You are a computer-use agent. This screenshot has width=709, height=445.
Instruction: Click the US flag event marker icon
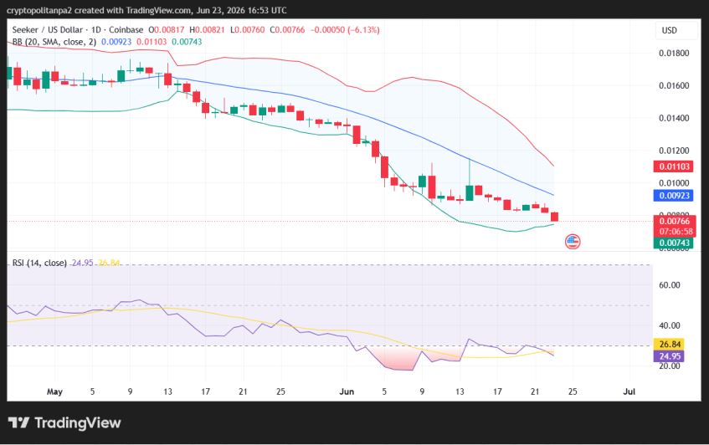pos(573,242)
